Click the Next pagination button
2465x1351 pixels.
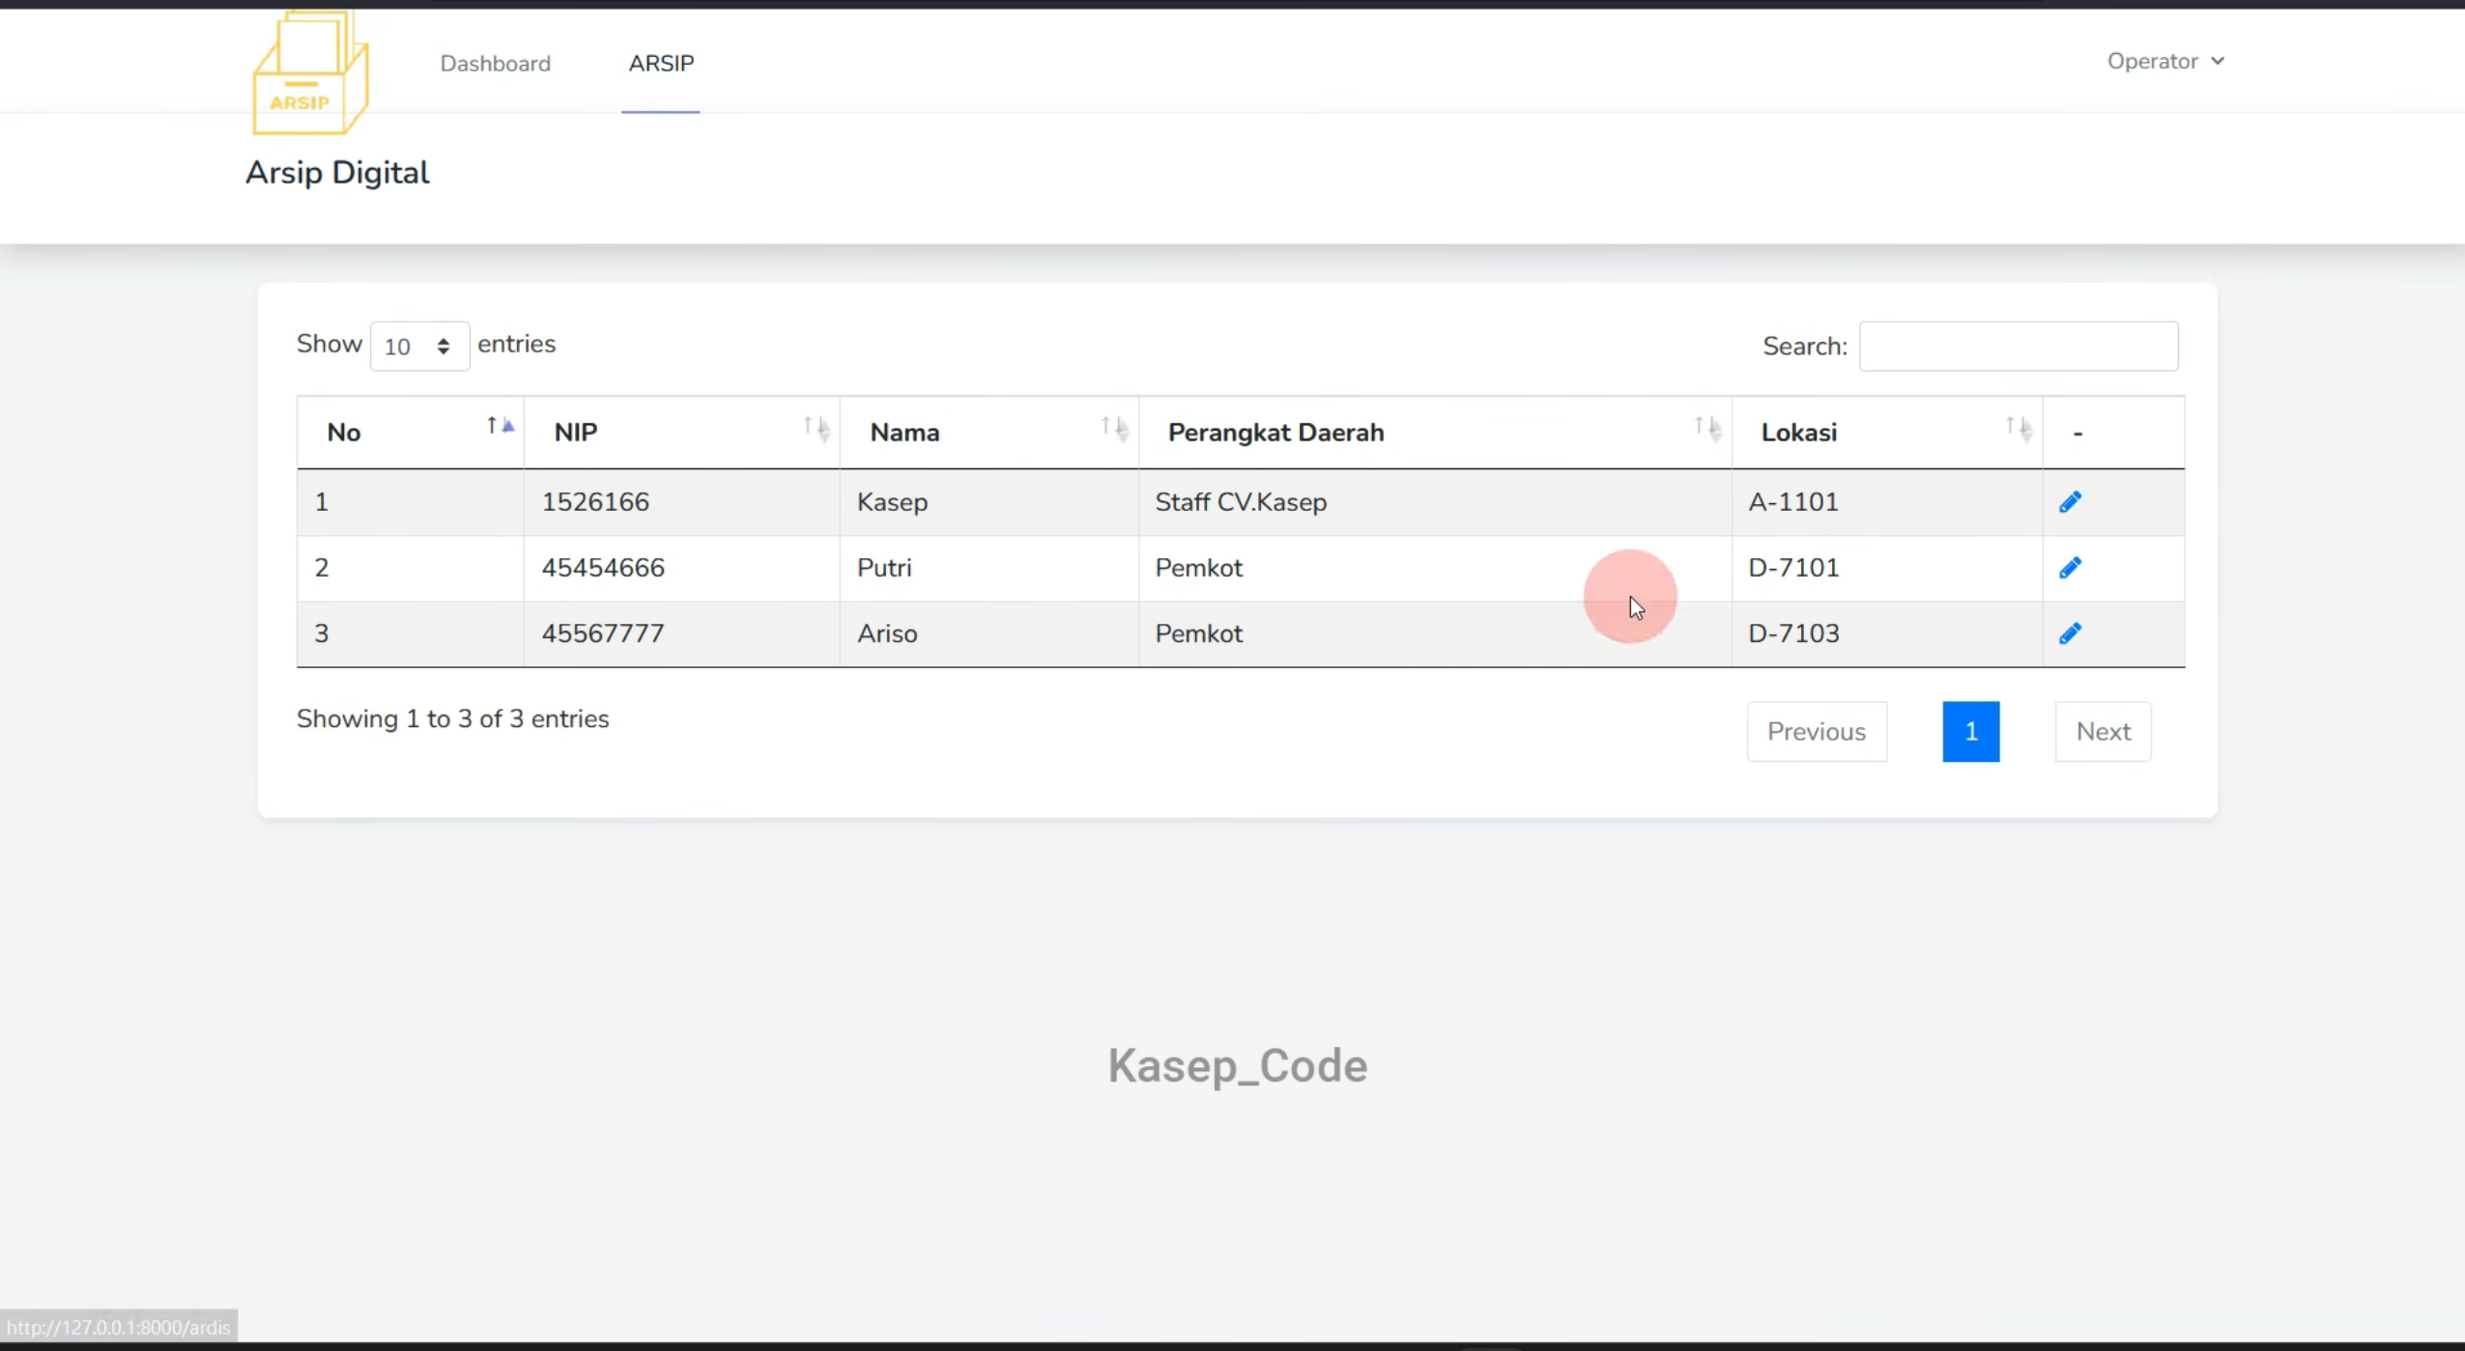(x=2103, y=731)
